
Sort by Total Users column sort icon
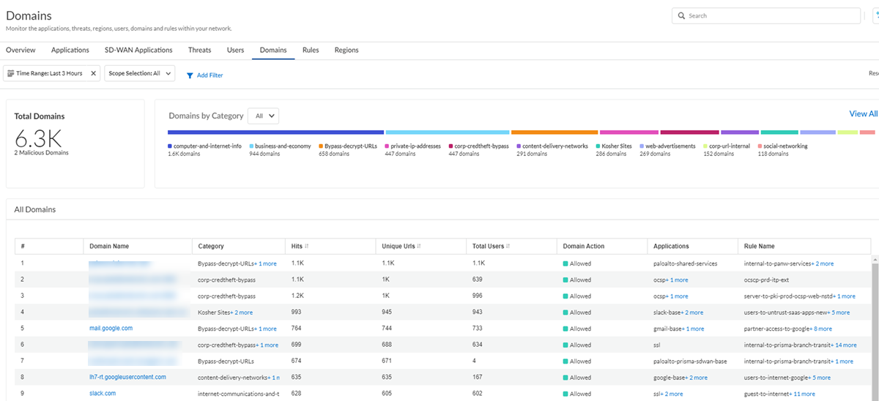(x=508, y=246)
